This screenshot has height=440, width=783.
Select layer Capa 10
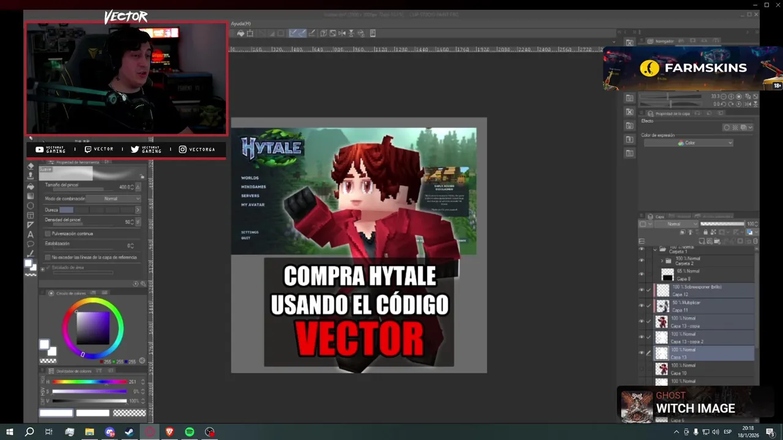(x=703, y=369)
